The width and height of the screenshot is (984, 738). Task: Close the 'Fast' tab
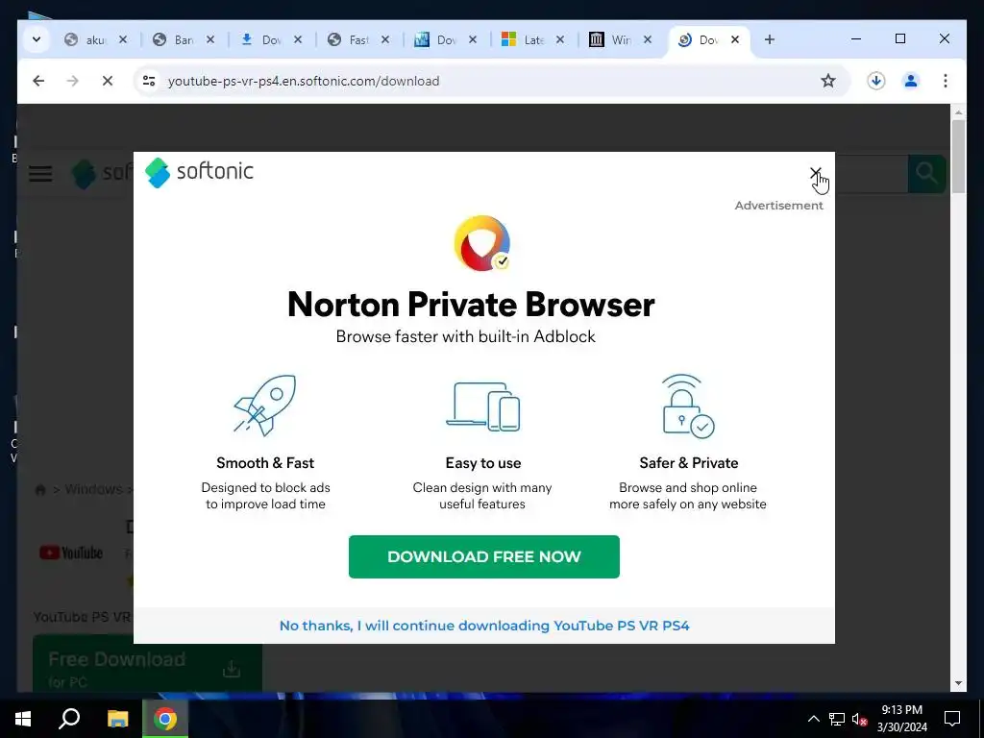click(x=385, y=39)
